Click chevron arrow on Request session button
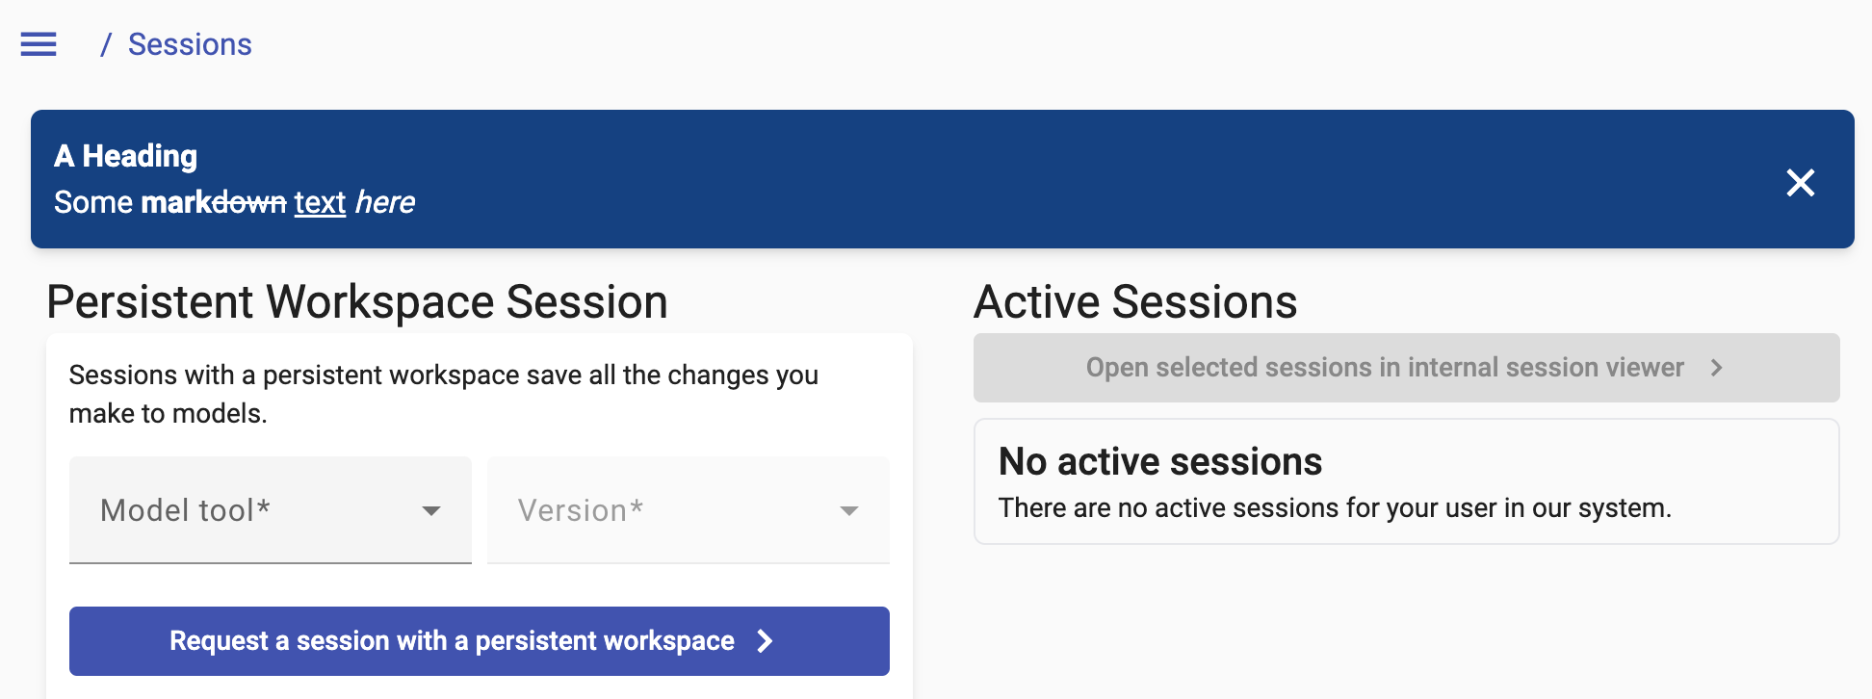 765,641
